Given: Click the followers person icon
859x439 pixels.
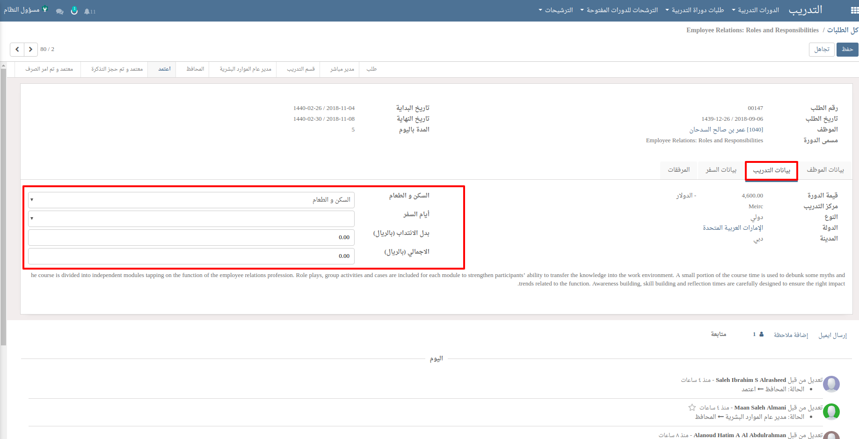Looking at the screenshot, I should [x=761, y=334].
